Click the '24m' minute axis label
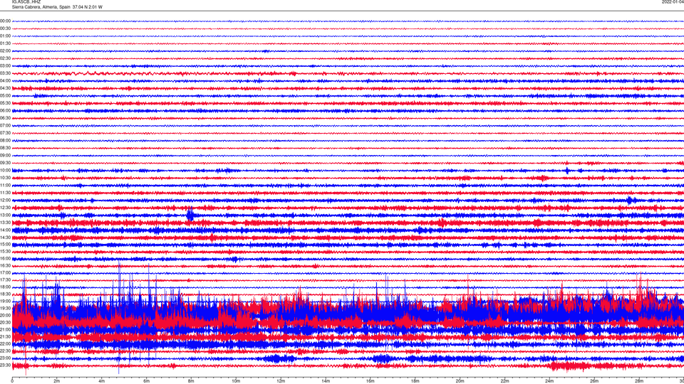Image resolution: width=684 pixels, height=384 pixels. [549, 381]
